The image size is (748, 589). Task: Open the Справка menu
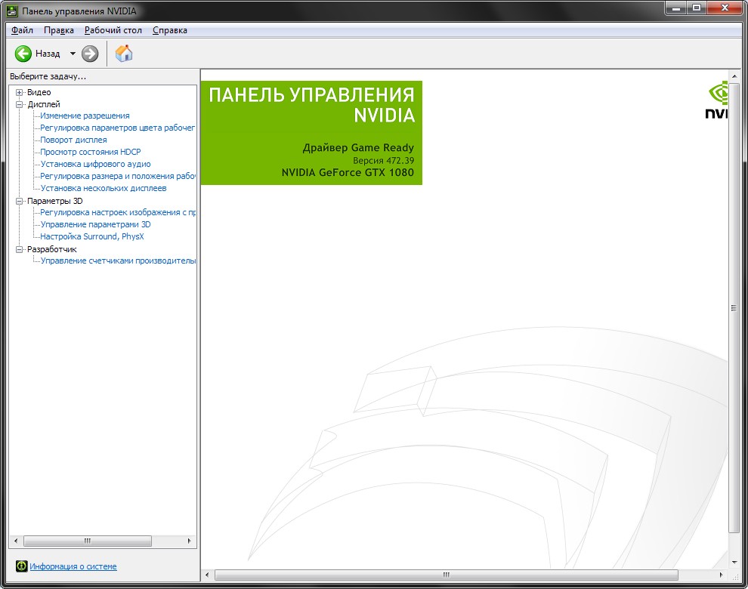click(x=170, y=30)
